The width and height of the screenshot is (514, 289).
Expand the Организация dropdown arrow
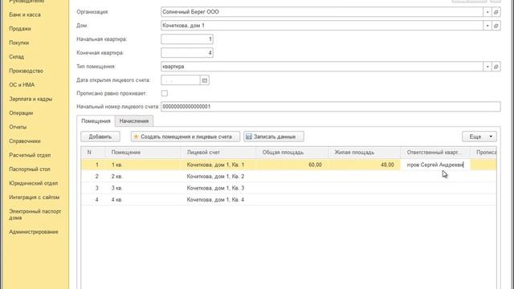coord(487,12)
